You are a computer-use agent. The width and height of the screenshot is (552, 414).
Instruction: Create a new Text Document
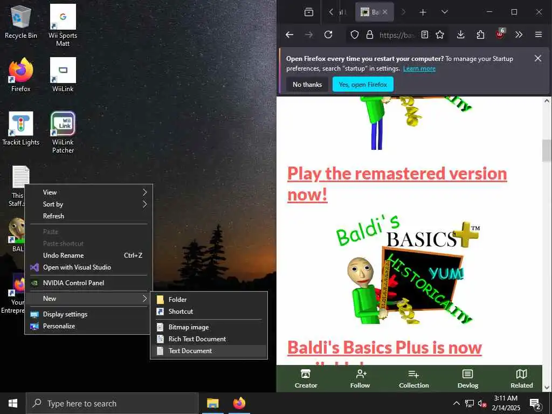tap(209, 351)
